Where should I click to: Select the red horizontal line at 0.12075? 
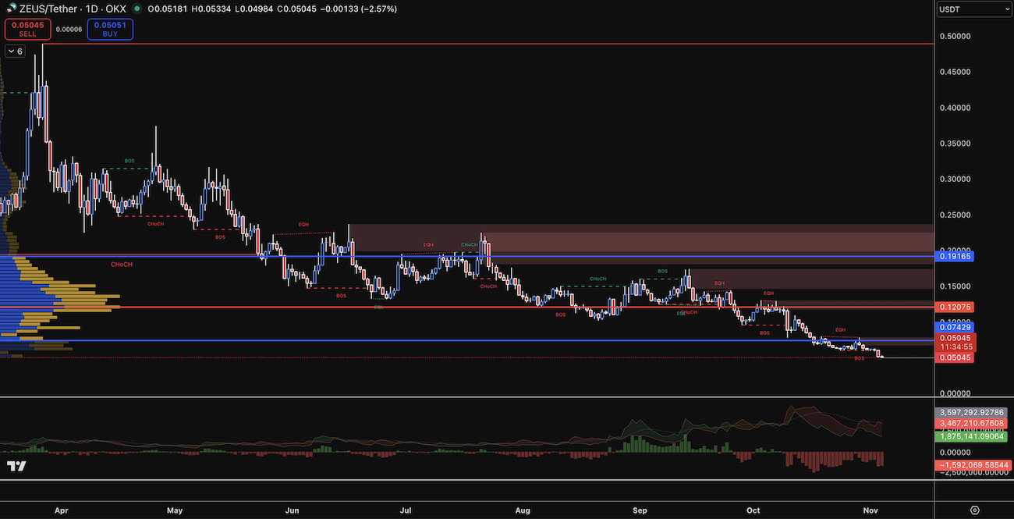click(x=468, y=307)
